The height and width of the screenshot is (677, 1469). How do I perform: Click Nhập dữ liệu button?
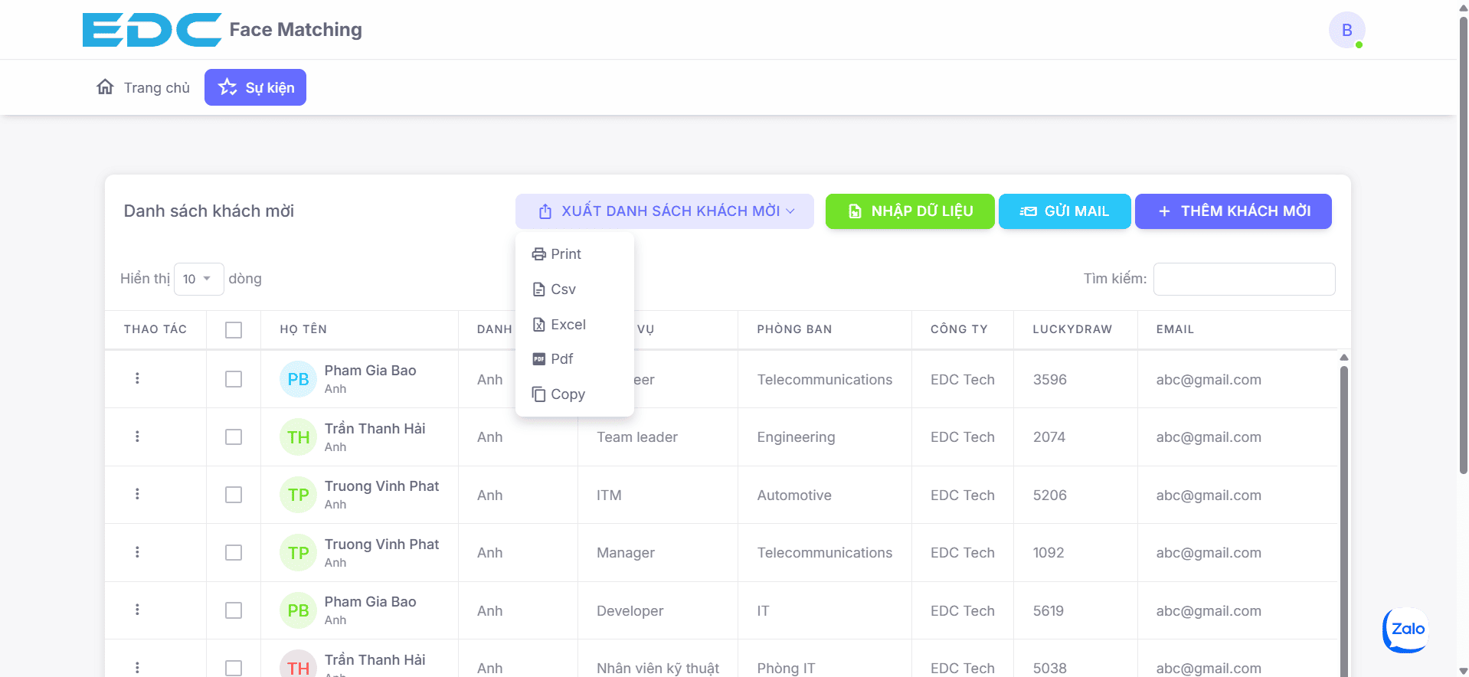click(x=910, y=211)
